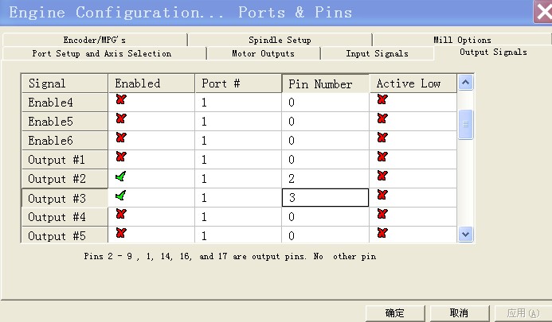
Task: Click the 取消 cancel button
Action: point(459,313)
